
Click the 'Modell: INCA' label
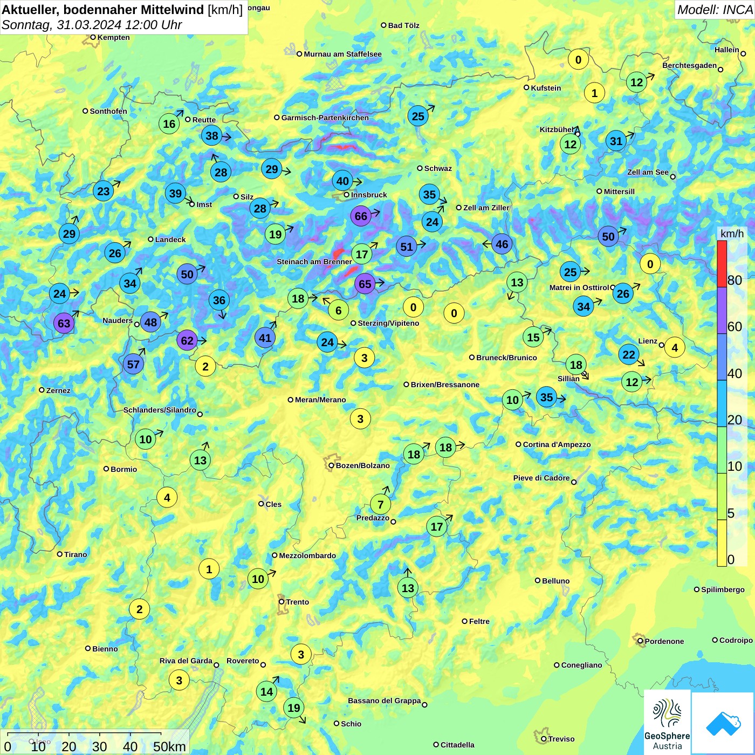tap(715, 10)
